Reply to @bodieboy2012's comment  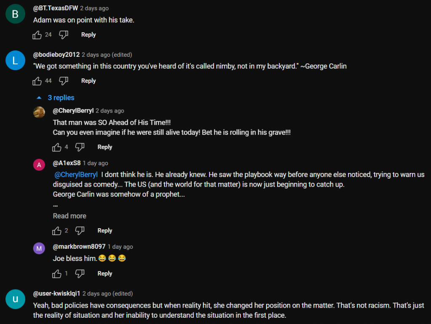coord(88,81)
